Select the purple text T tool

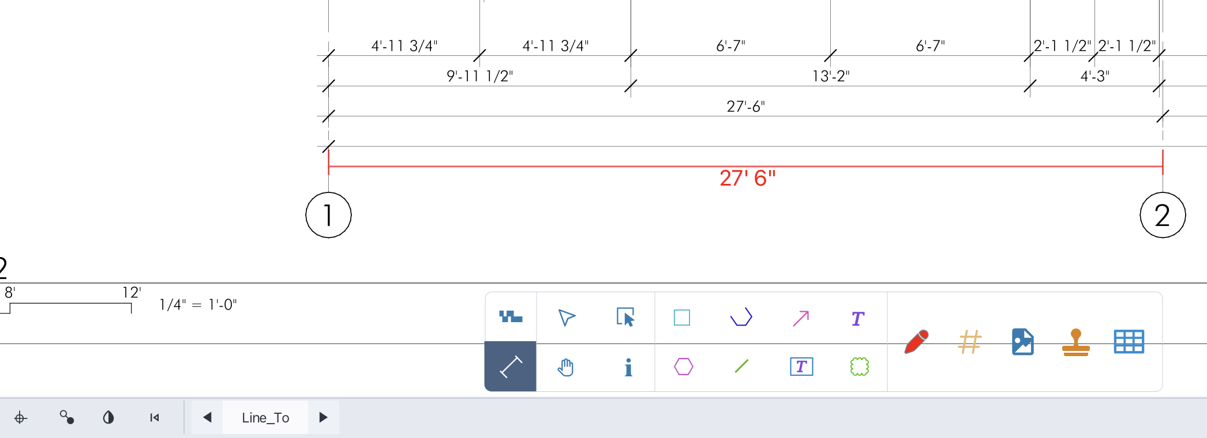point(858,319)
